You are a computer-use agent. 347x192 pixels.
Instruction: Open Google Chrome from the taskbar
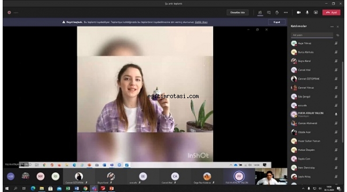coord(85,188)
